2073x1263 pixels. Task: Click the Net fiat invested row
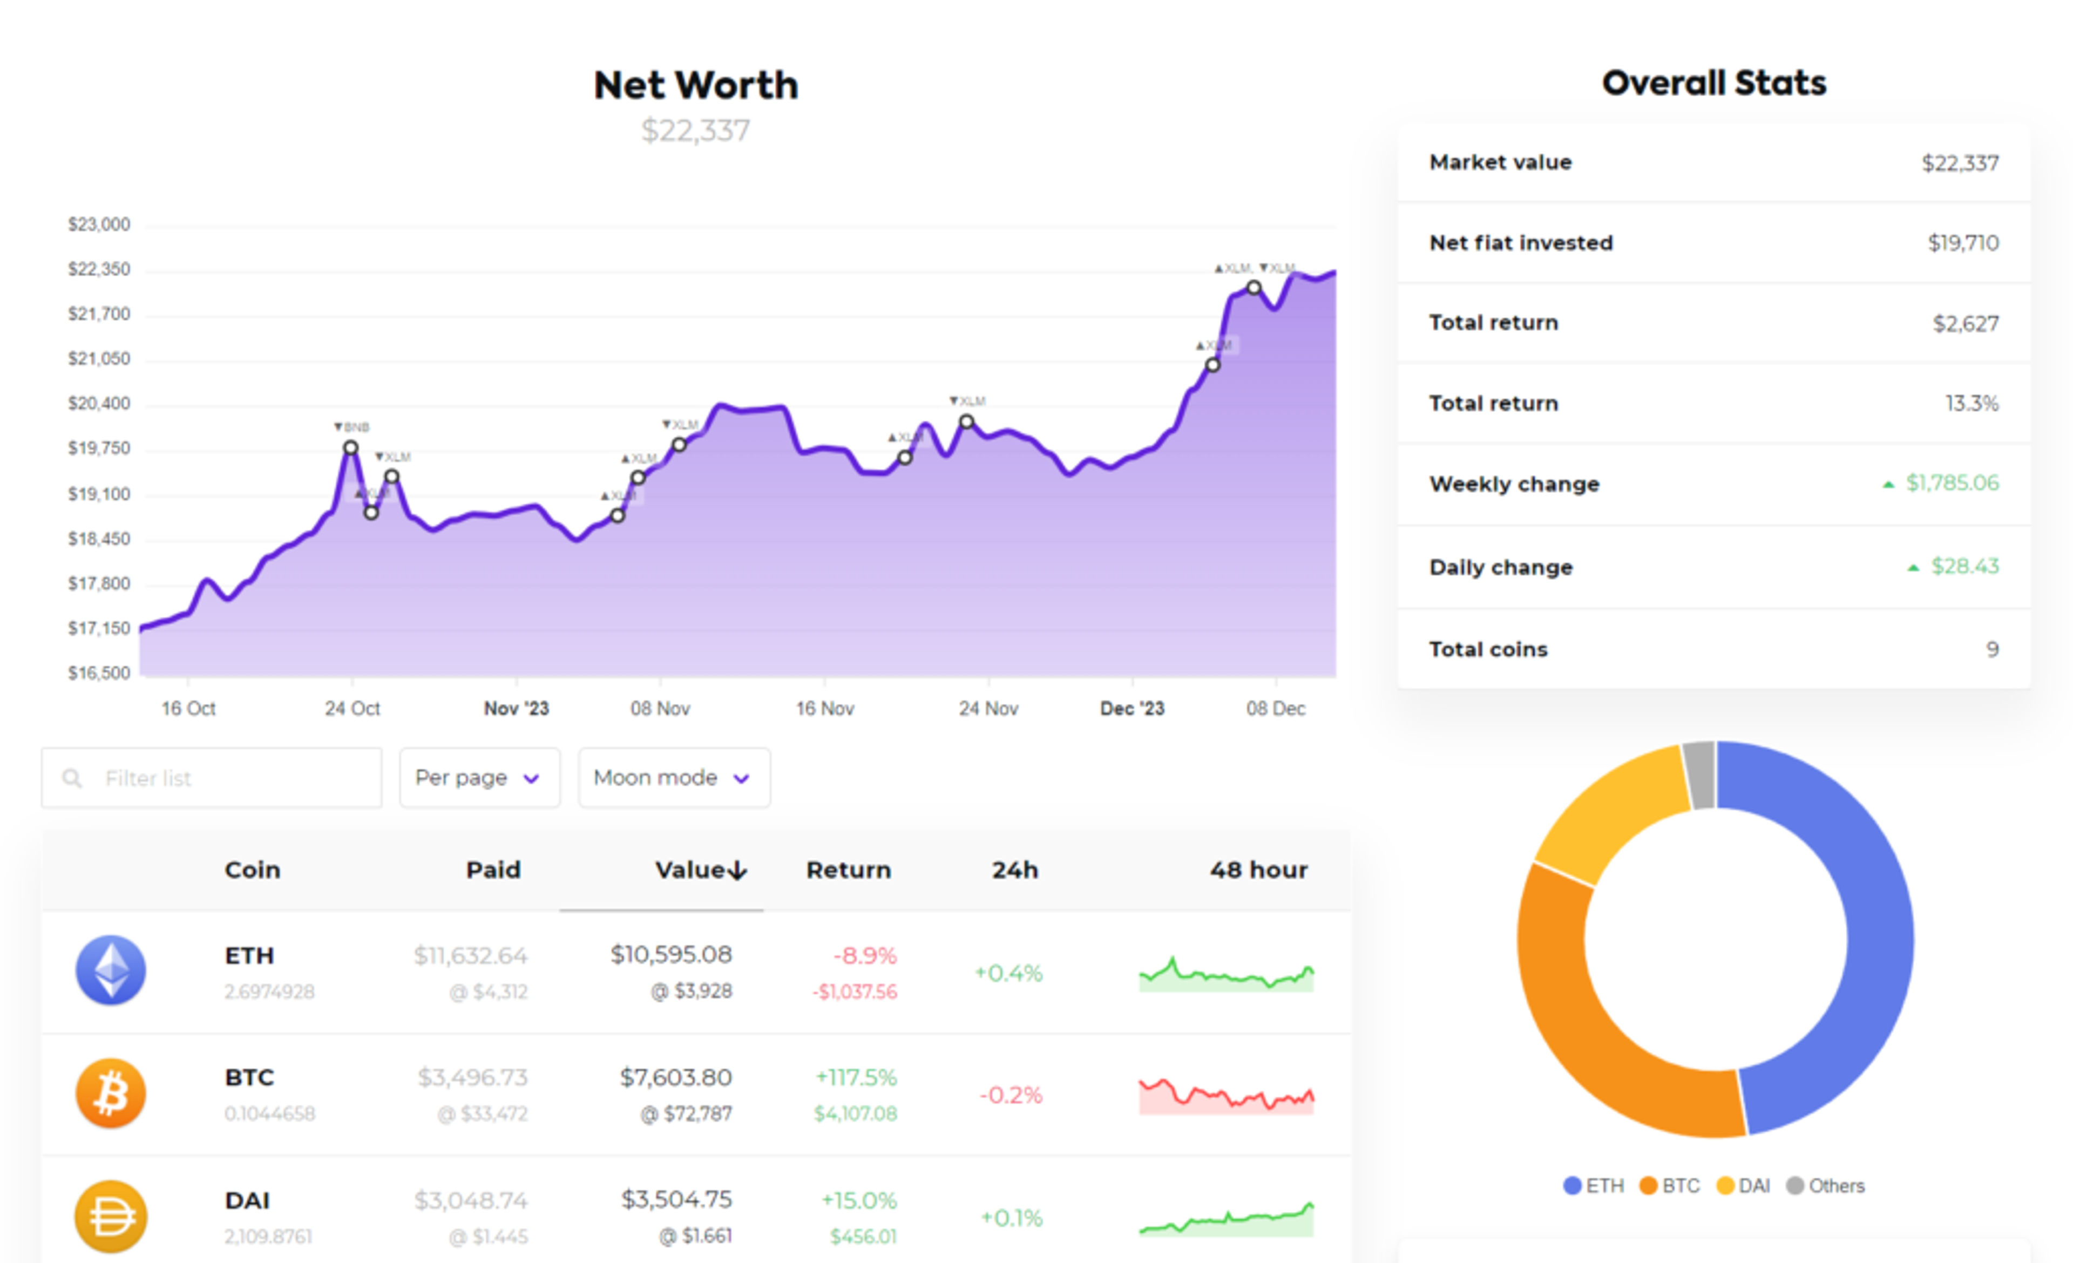coord(1714,243)
